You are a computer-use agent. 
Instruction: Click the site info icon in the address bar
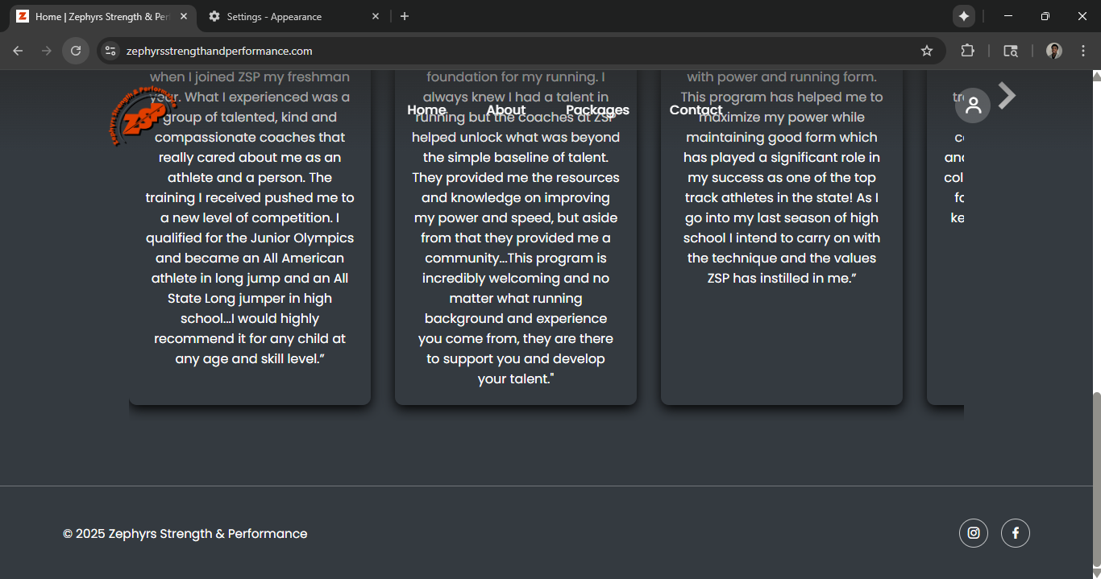coord(110,50)
